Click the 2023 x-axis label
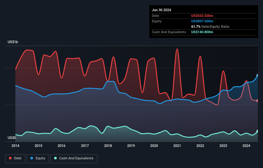Viewport: 263px width, 168px height. 223,146
